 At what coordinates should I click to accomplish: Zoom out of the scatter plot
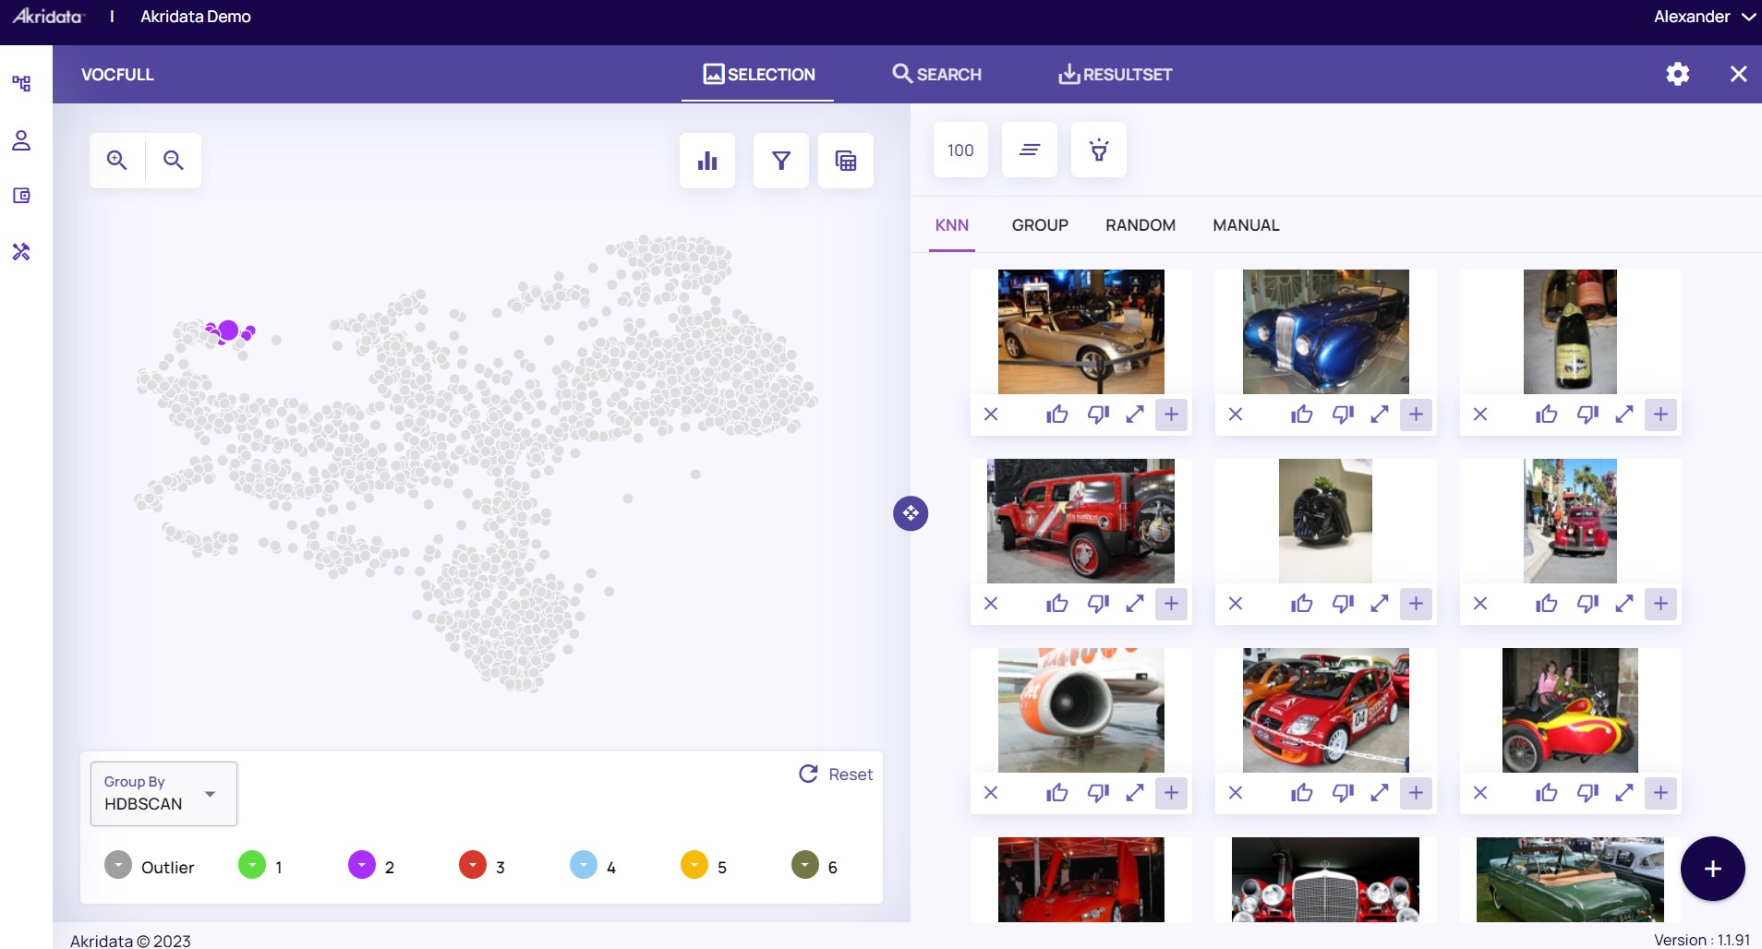click(x=173, y=161)
